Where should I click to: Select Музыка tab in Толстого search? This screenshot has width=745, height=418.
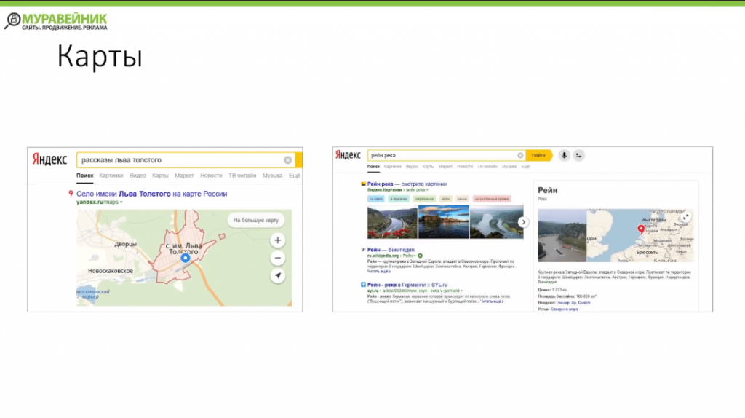click(272, 176)
